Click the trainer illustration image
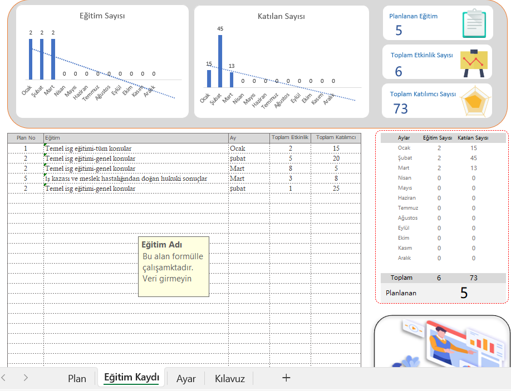This screenshot has width=511, height=391. coord(442,341)
